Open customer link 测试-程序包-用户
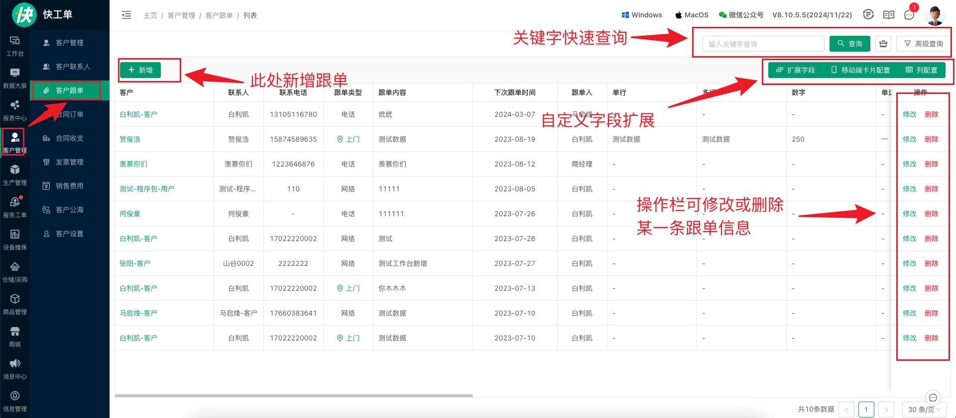This screenshot has height=418, width=956. [147, 189]
